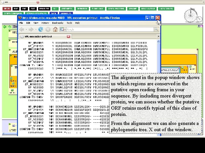
Task: Open the Back button history dropdown arrow
Action: [x=26, y=29]
